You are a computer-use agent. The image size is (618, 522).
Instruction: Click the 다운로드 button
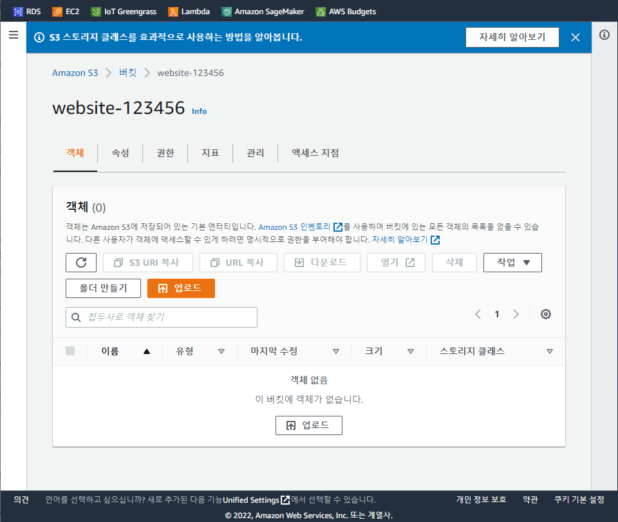coord(322,263)
